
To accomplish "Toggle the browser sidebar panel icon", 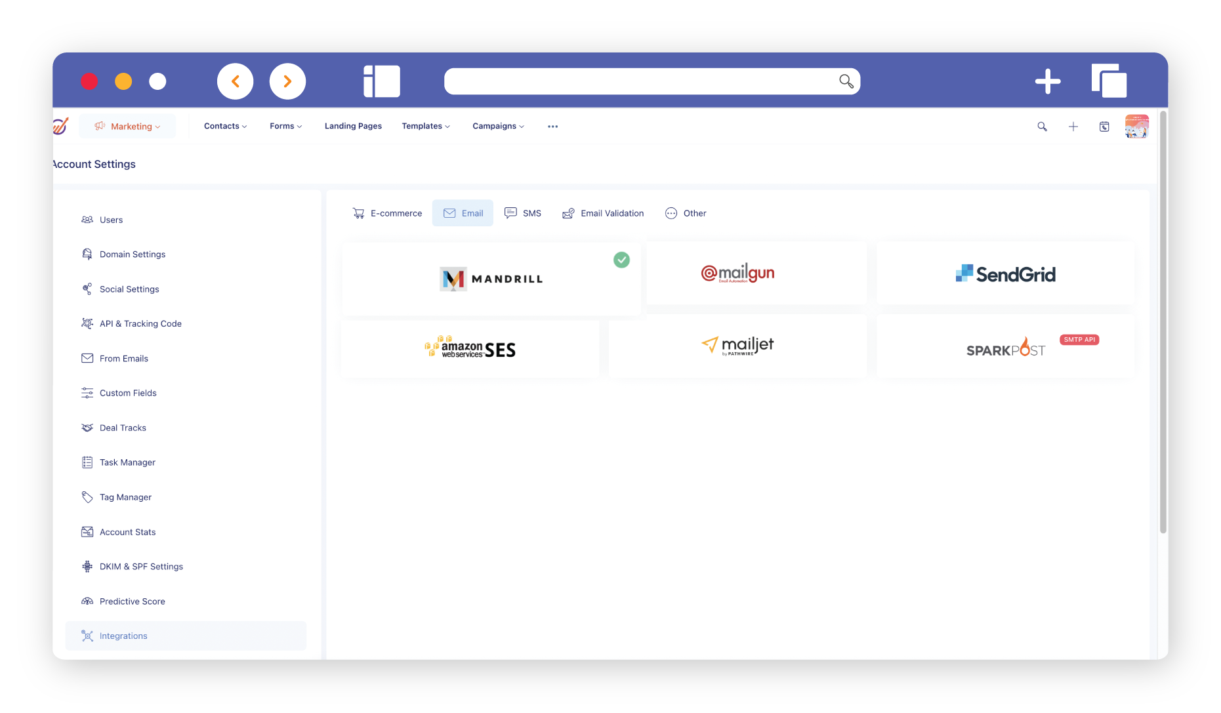I will click(382, 81).
